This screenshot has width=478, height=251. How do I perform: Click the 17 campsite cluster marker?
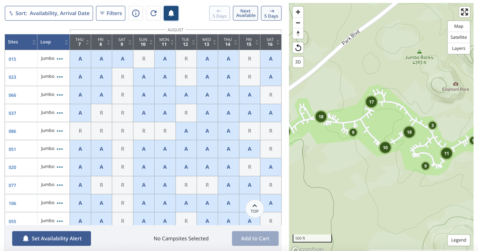pos(371,102)
